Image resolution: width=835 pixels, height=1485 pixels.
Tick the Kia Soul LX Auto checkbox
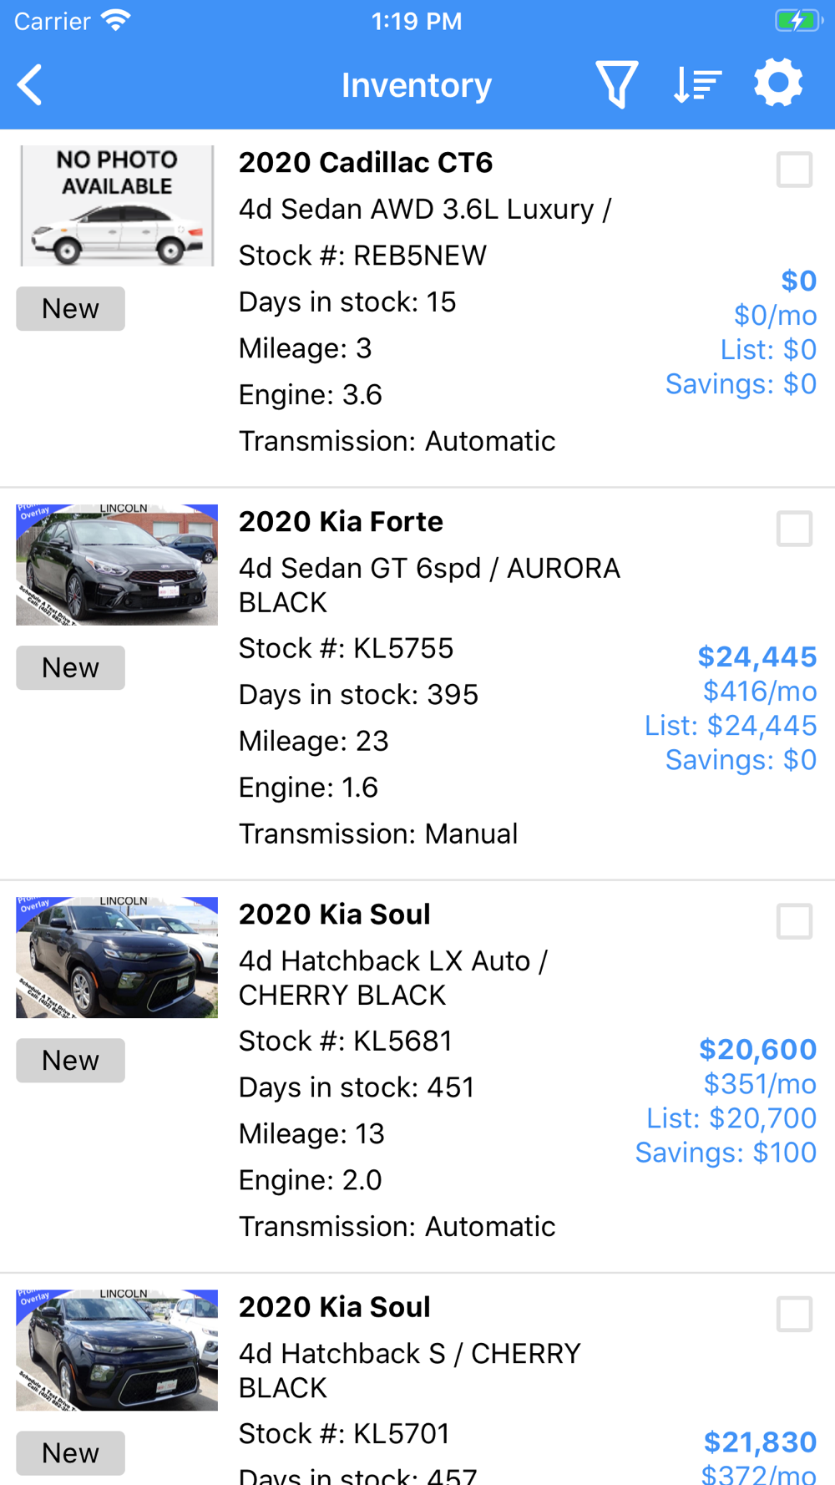[794, 921]
